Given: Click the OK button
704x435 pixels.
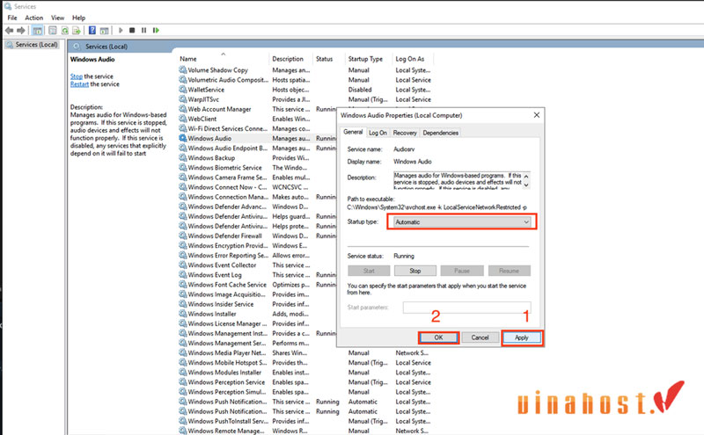Looking at the screenshot, I should tap(438, 337).
